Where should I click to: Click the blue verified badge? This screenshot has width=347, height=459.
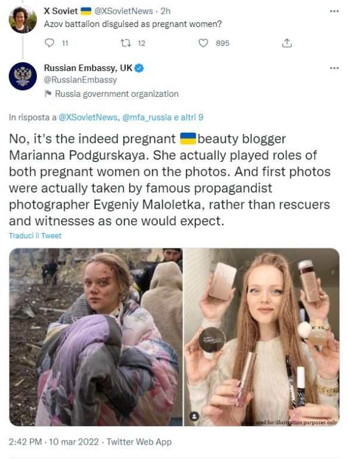pyautogui.click(x=139, y=68)
